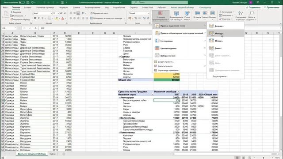Open the Цветовые шкалы color scales submenu
The width and height of the screenshot is (283, 159).
coord(180,48)
